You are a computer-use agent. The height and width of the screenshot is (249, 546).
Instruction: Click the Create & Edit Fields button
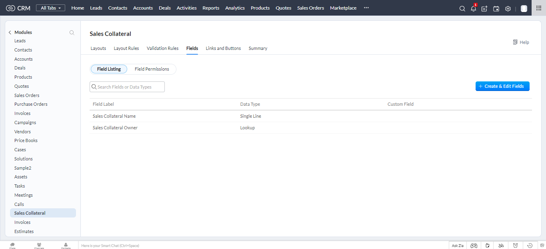[502, 86]
